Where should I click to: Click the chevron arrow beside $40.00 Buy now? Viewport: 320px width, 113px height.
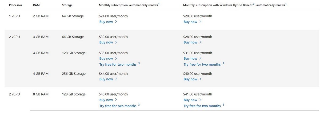[200, 79]
